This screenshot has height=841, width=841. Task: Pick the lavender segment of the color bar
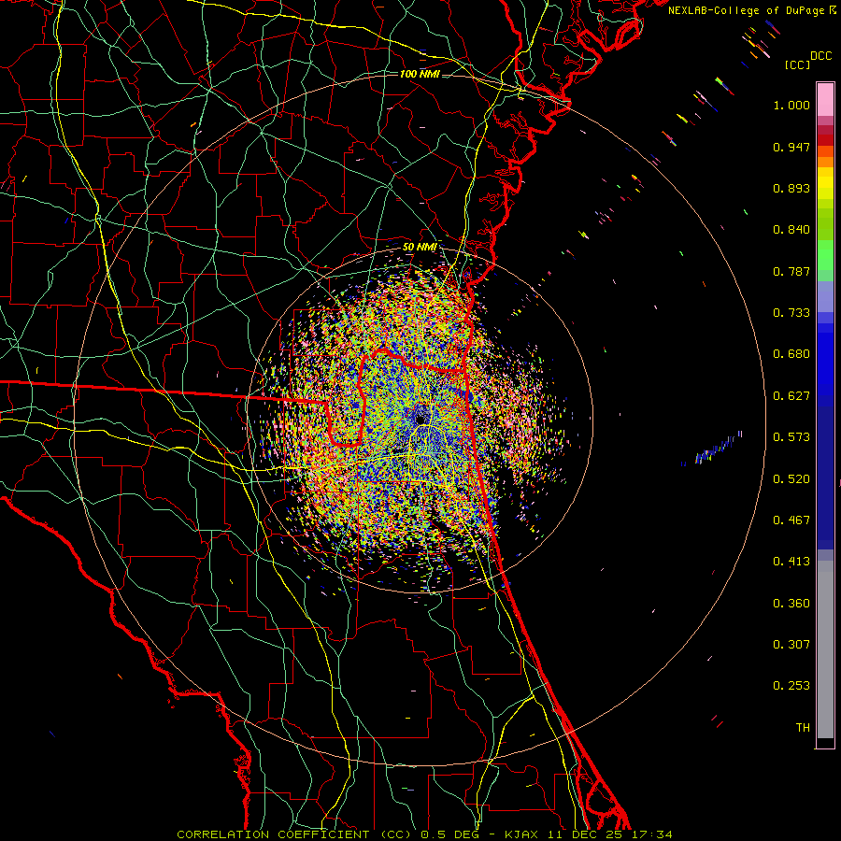click(x=825, y=297)
